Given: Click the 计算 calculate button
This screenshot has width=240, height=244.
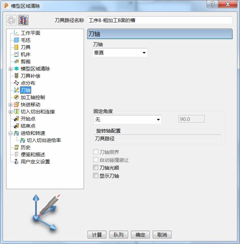Looking at the screenshot, I should point(97,234).
